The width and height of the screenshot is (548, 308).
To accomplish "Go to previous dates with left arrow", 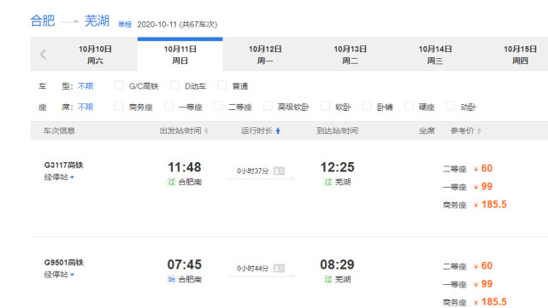I will [x=43, y=55].
